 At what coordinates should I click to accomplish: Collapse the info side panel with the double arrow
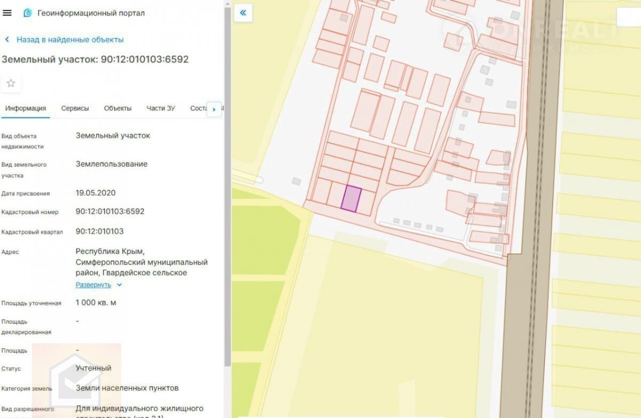pyautogui.click(x=243, y=13)
